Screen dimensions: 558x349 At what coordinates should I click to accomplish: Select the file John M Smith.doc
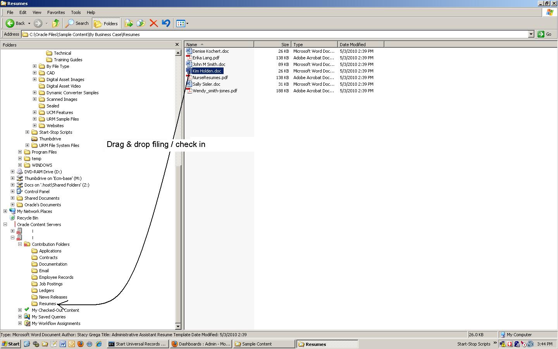[209, 64]
